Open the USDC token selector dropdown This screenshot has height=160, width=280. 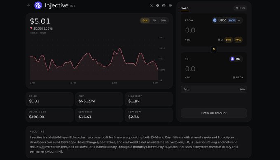click(227, 21)
